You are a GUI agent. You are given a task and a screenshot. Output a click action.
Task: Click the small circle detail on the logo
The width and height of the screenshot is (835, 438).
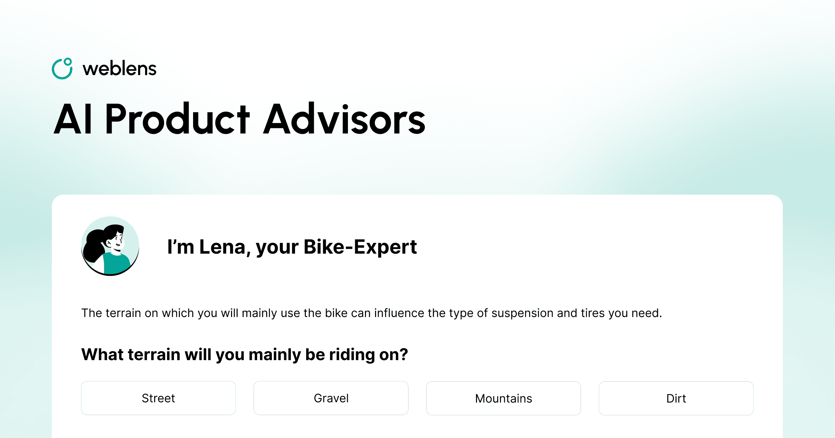[69, 61]
